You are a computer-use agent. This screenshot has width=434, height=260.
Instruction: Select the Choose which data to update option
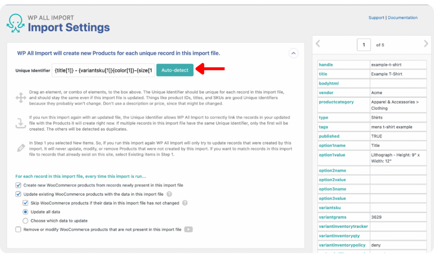(x=26, y=220)
